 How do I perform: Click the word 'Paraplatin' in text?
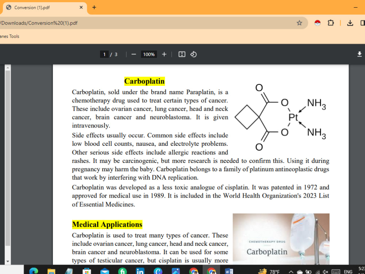point(201,92)
